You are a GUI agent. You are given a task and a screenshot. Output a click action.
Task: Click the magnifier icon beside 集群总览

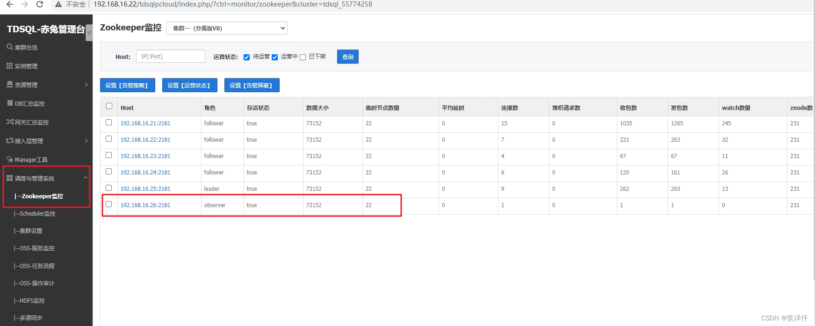click(x=9, y=47)
